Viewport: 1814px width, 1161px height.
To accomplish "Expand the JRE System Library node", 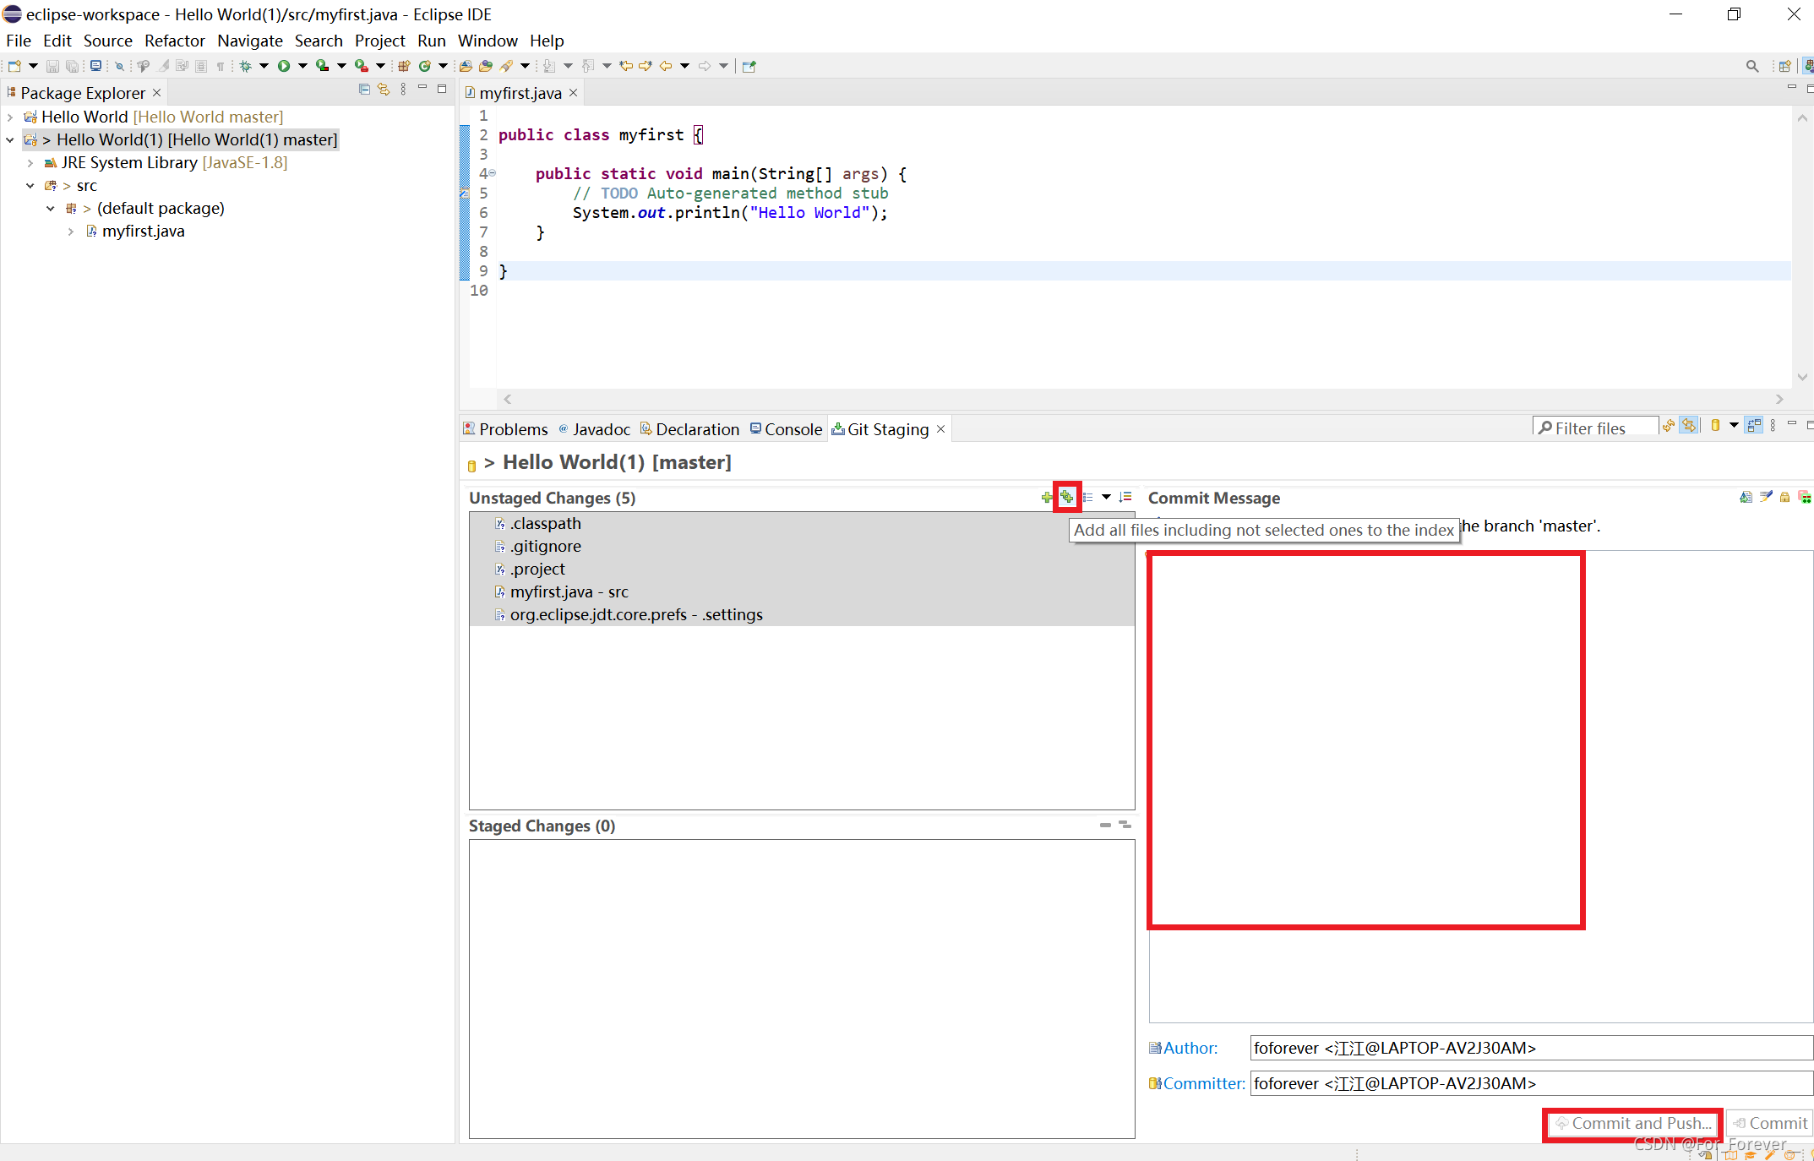I will (x=30, y=163).
